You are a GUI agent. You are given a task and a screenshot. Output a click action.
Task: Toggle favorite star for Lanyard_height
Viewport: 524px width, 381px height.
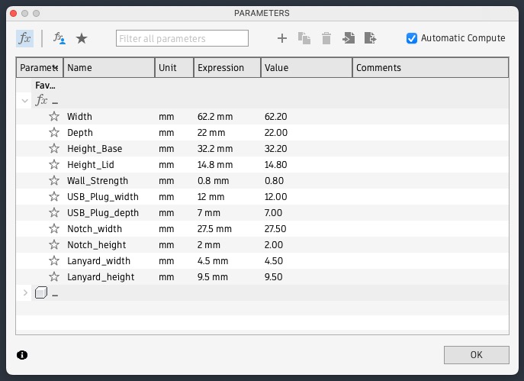(54, 277)
